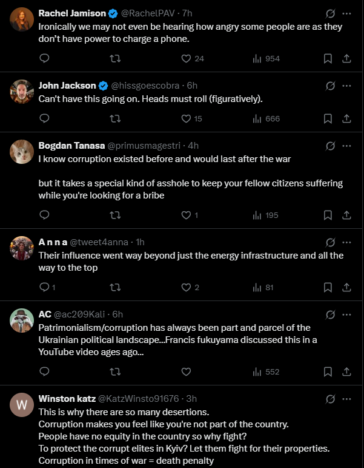
Task: Expand more options for Anna's tweet
Action: pos(346,242)
